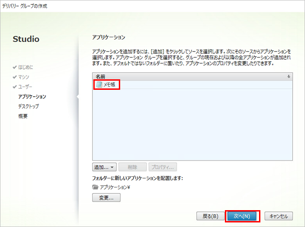Image resolution: width=305 pixels, height=227 pixels.
Task: Open プロパティ... for the selected application
Action: (163, 167)
